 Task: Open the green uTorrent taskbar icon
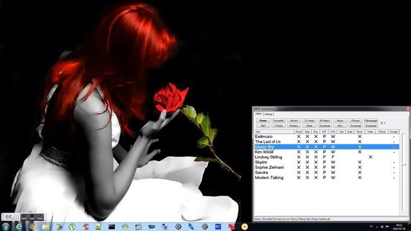[72, 227]
